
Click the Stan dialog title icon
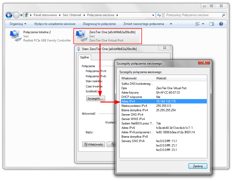(79, 49)
